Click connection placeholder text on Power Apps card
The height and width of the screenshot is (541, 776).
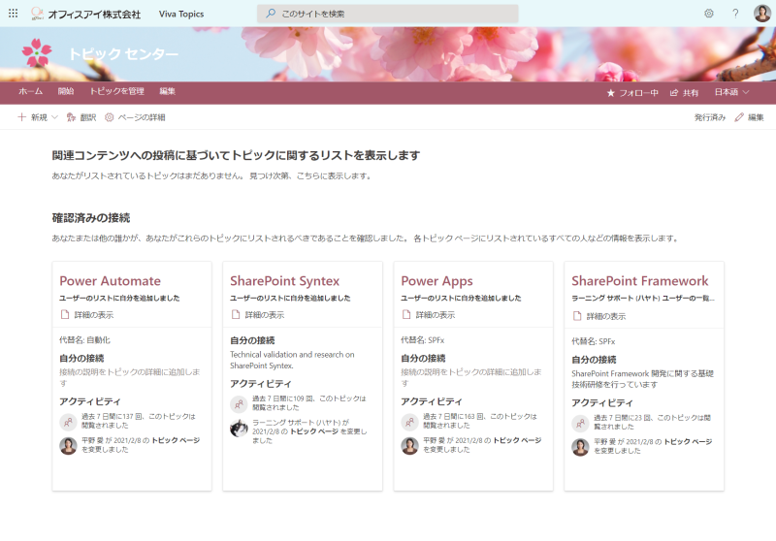coord(471,377)
